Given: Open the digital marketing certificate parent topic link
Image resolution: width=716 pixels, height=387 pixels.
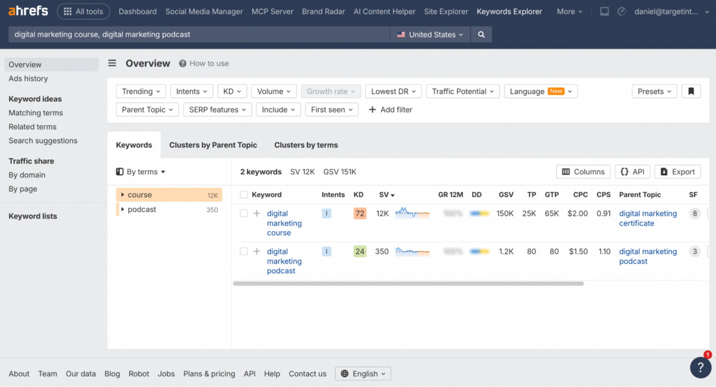Looking at the screenshot, I should coord(648,219).
